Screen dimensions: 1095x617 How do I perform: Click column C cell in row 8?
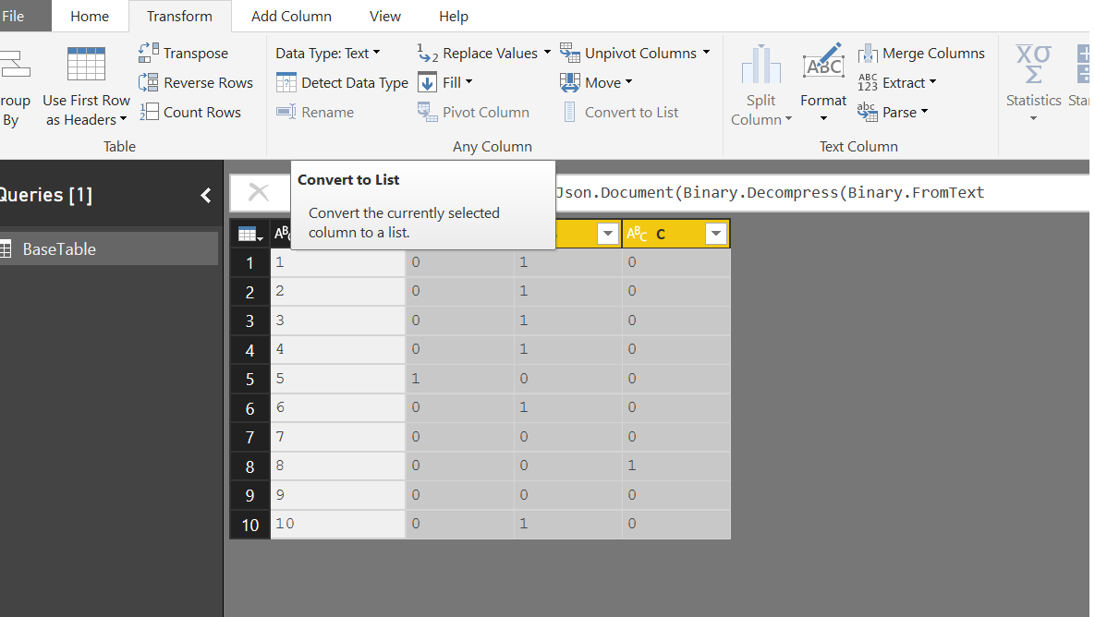676,466
